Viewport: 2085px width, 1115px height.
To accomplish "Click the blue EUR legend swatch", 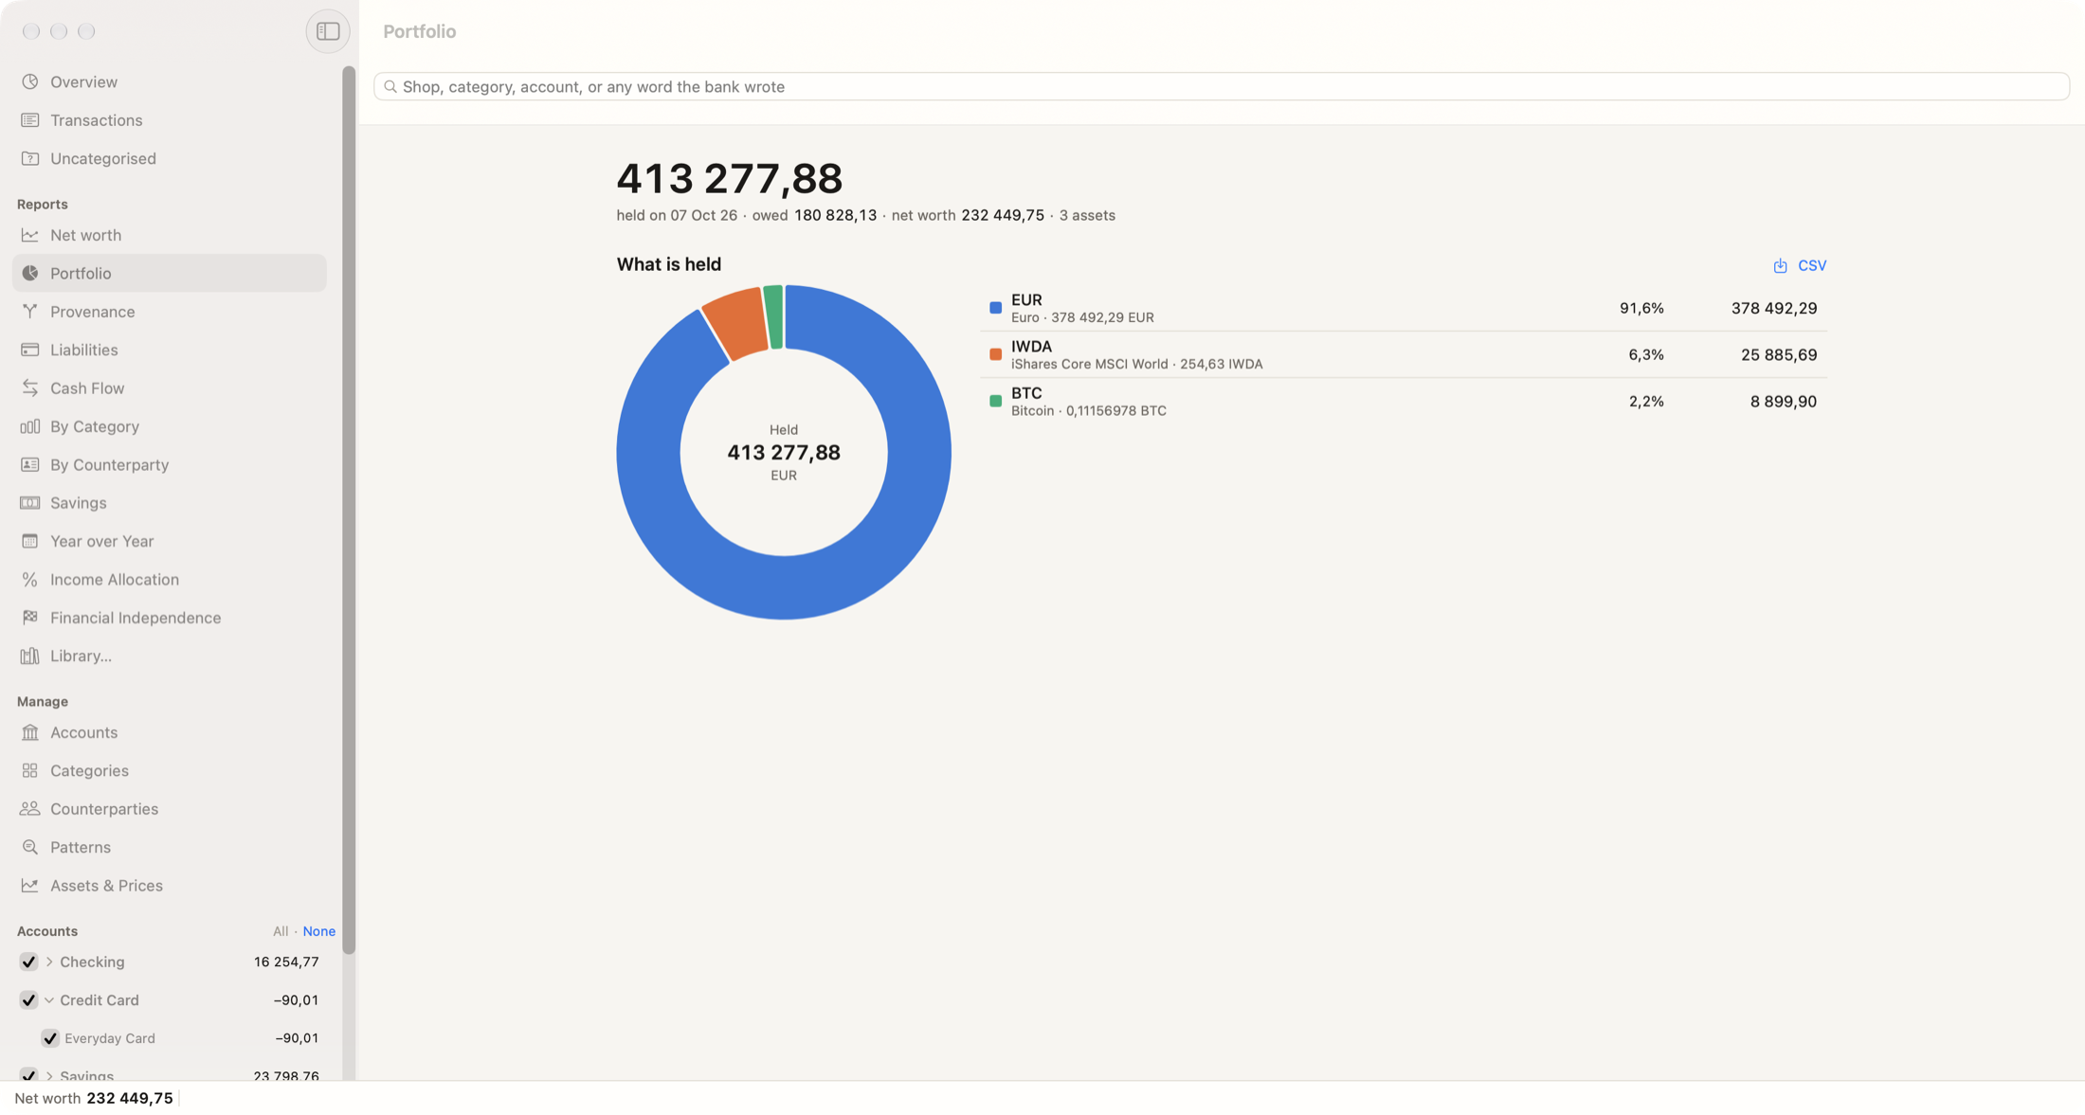I will coord(995,308).
